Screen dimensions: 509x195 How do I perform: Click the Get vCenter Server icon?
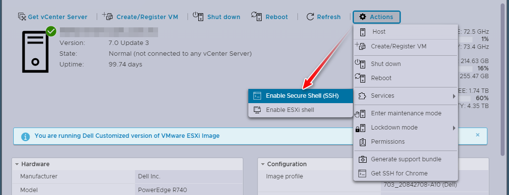(x=22, y=17)
